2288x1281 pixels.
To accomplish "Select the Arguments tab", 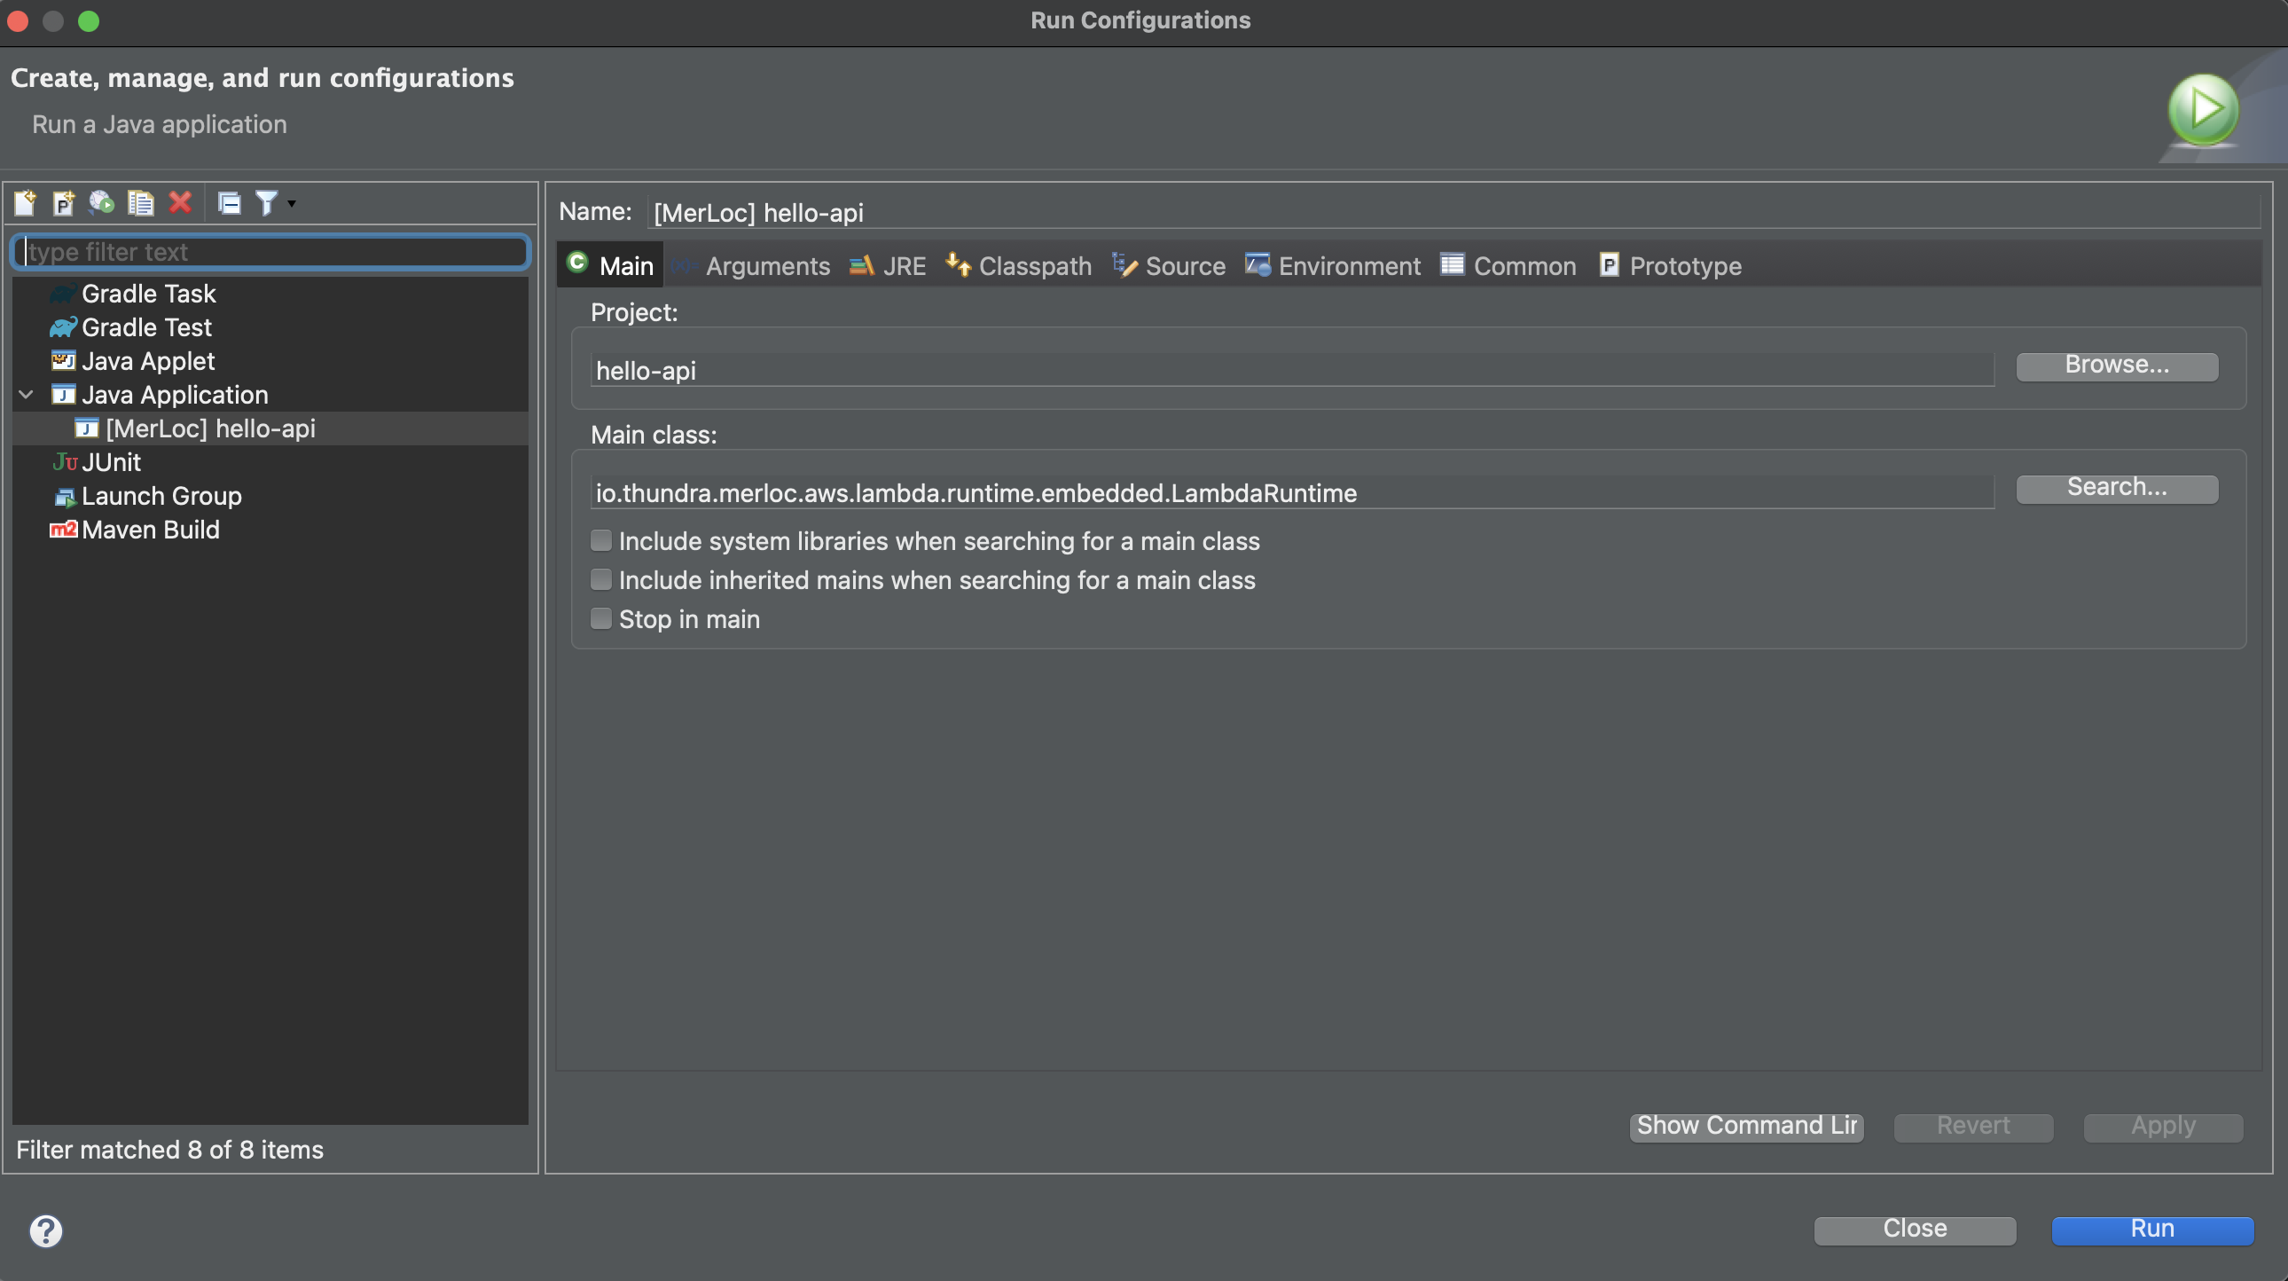I will point(767,264).
